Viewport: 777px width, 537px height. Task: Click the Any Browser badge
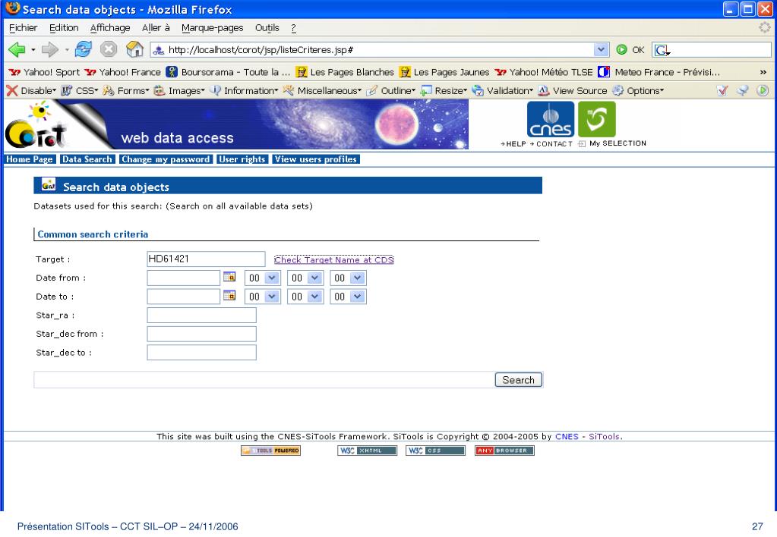click(504, 451)
